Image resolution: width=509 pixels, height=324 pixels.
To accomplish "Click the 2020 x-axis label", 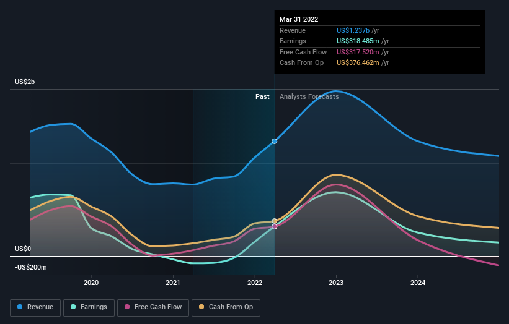I will (x=91, y=283).
